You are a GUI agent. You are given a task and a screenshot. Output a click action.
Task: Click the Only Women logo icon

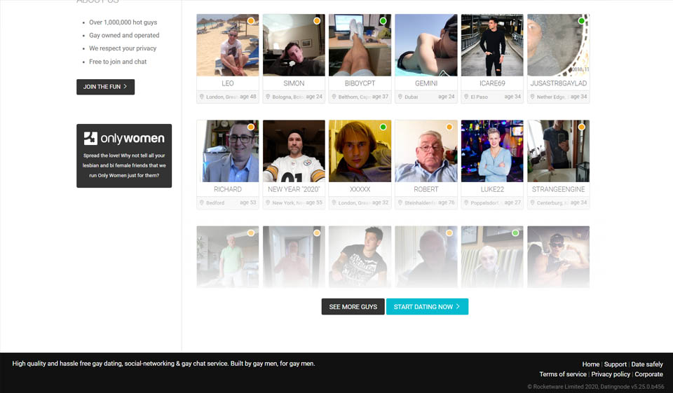coord(90,138)
